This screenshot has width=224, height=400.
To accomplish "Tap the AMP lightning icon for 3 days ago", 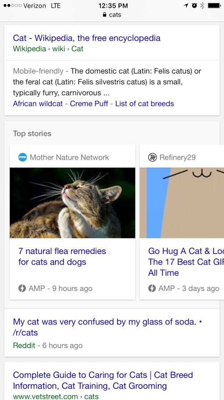I will pyautogui.click(x=152, y=288).
